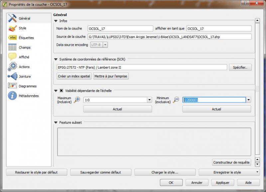Click the Nom de la couche field
The width and height of the screenshot is (266, 192).
point(120,29)
